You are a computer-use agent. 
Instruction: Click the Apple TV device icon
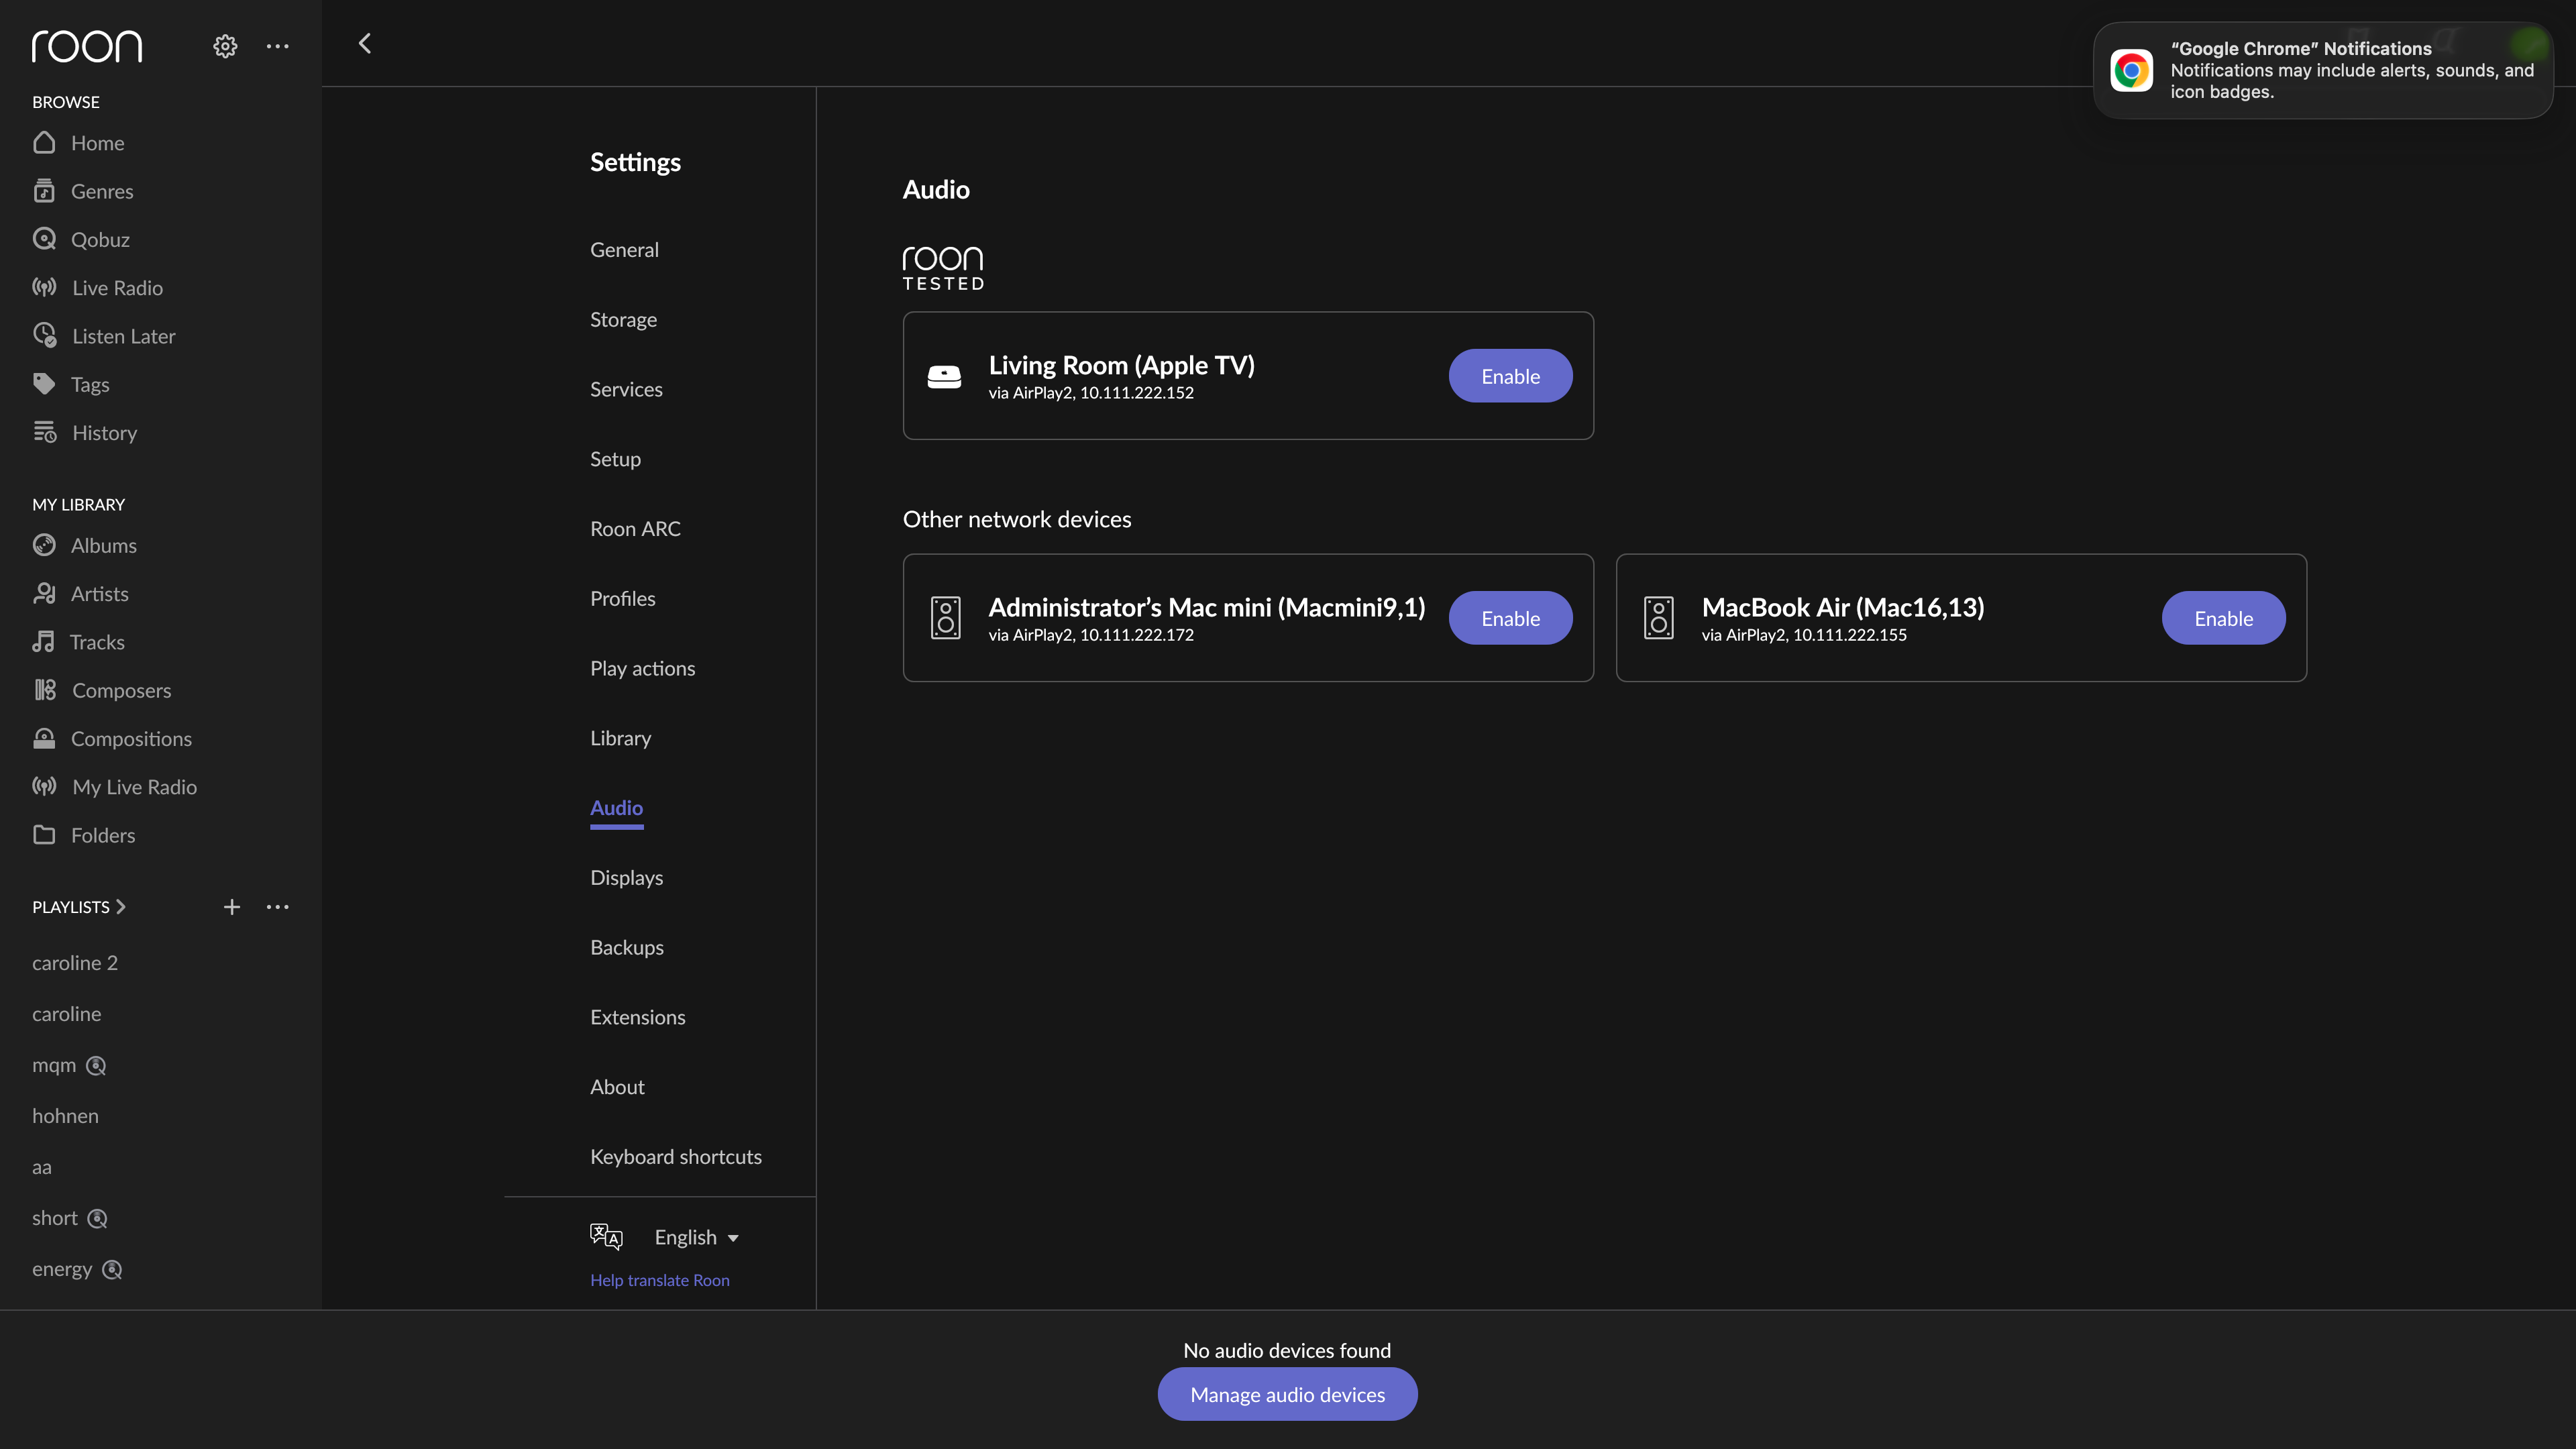tap(944, 376)
